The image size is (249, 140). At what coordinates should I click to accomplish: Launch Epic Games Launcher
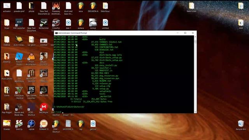pyautogui.click(x=31, y=93)
